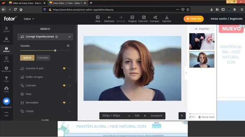Zoom out with the minus button

(129, 116)
